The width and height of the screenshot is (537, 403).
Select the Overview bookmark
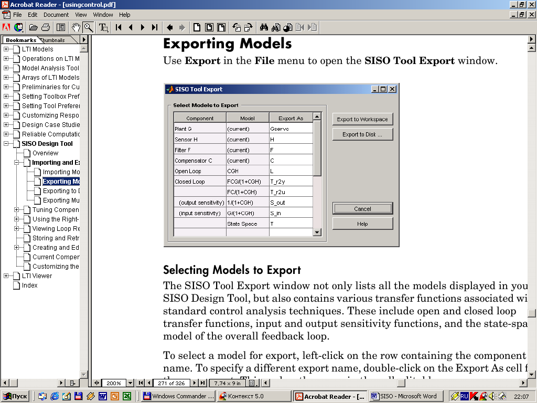(x=45, y=153)
